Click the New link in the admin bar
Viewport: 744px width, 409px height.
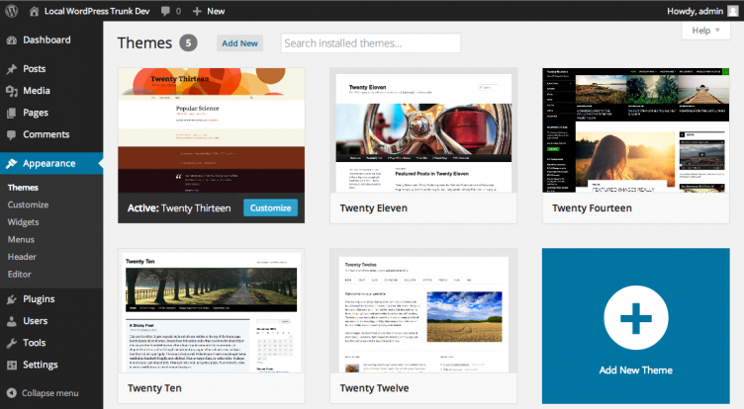216,11
